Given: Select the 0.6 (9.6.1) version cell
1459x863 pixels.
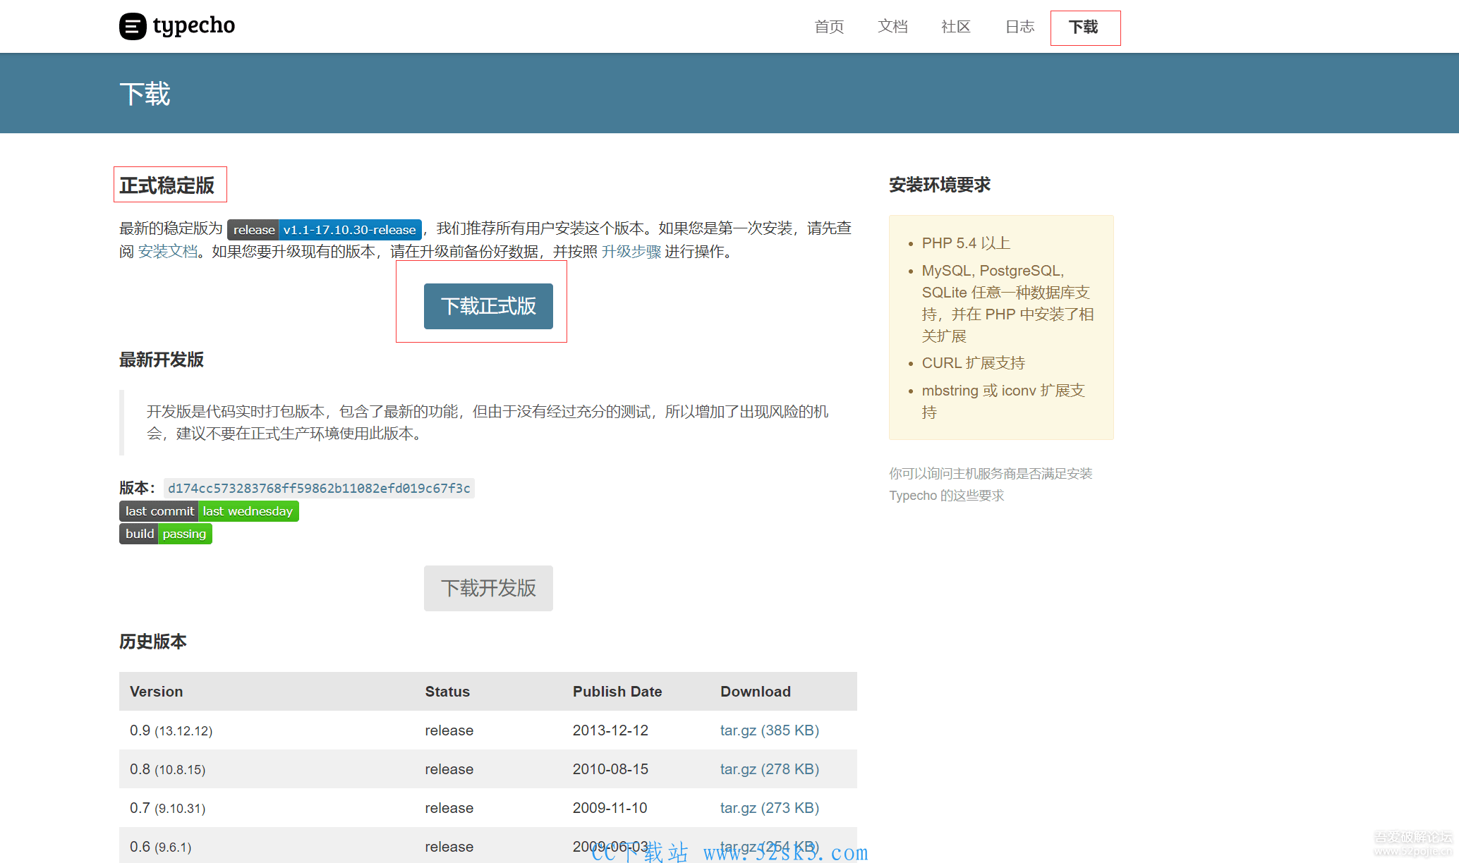Looking at the screenshot, I should pyautogui.click(x=161, y=847).
